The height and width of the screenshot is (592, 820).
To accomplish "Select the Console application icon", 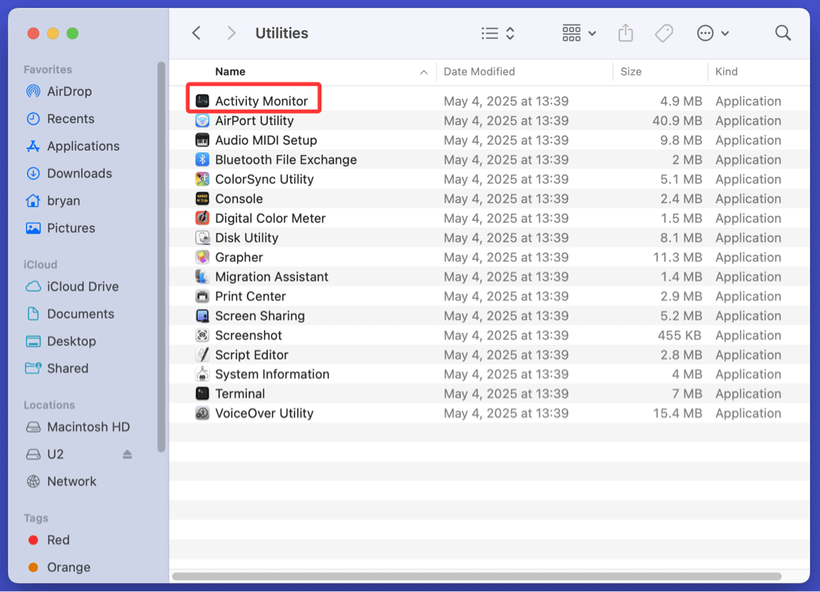I will click(201, 198).
